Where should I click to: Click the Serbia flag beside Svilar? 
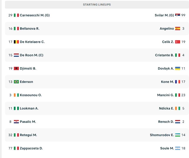point(178,15)
